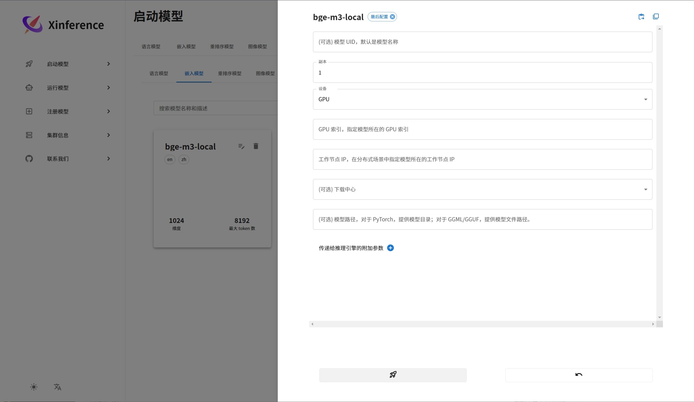The width and height of the screenshot is (694, 402).
Task: Click the Xinference logo icon
Action: tap(33, 24)
